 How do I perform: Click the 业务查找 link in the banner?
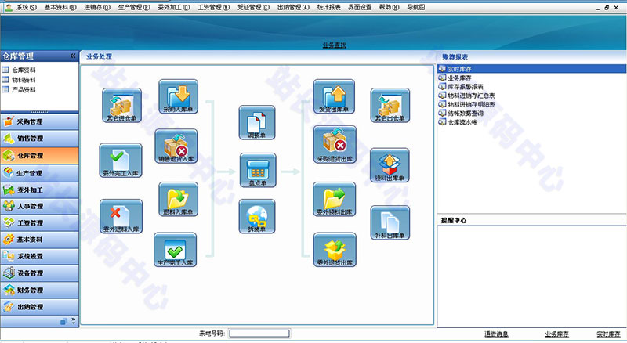[335, 45]
